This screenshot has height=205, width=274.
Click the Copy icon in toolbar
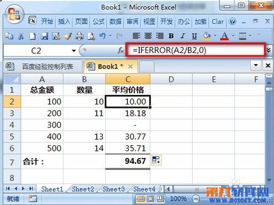[9, 36]
